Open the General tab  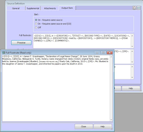(x=16, y=8)
